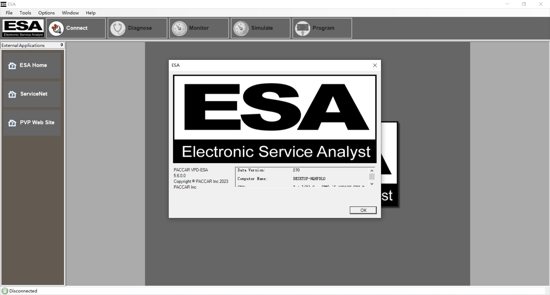Click the ESA logo in toolbar
The height and width of the screenshot is (295, 550).
[x=23, y=28]
